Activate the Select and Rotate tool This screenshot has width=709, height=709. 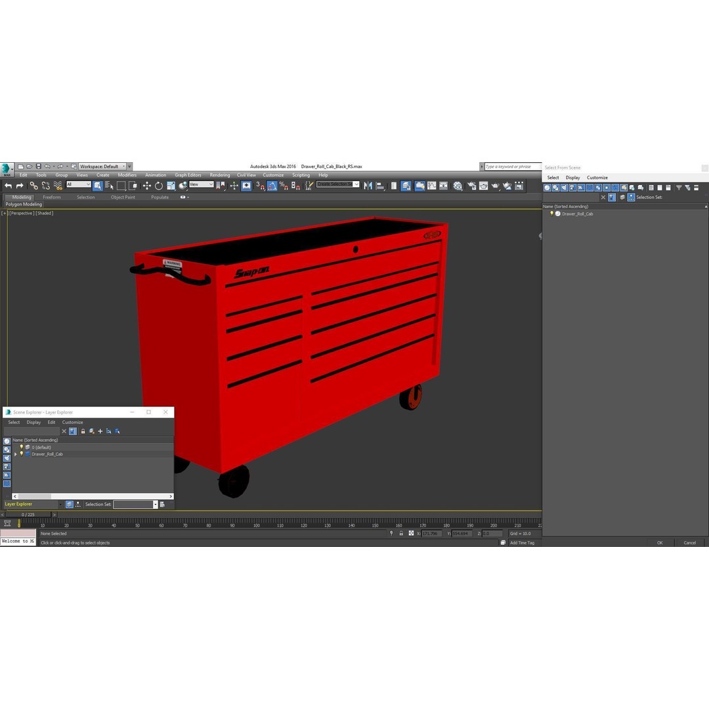(x=159, y=185)
